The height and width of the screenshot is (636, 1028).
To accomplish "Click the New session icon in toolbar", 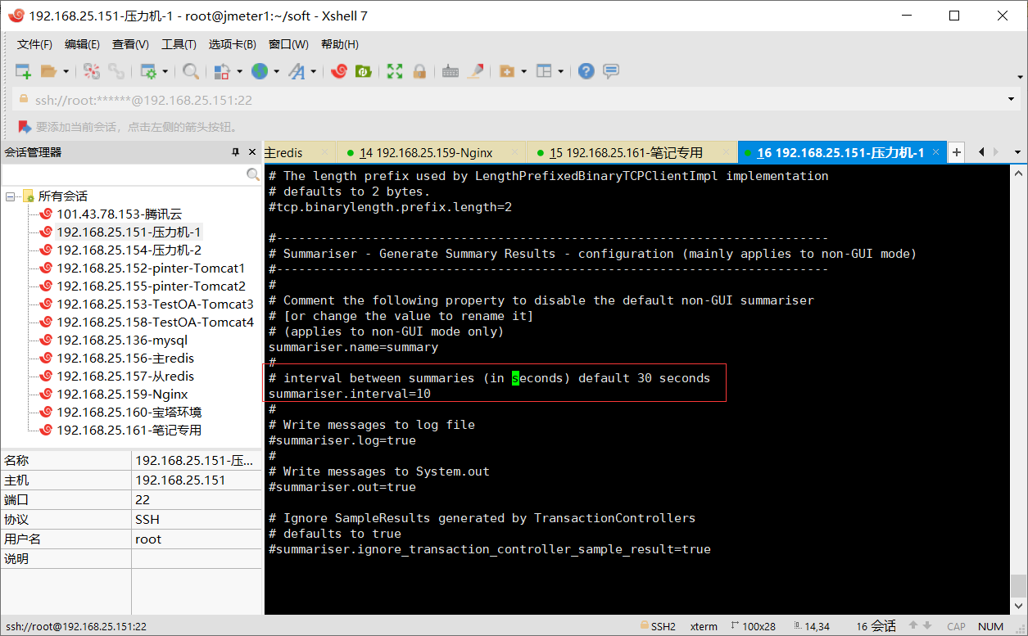I will pos(23,71).
